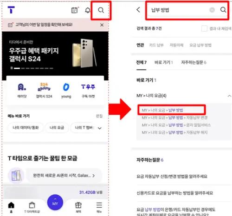Tap the search magnifier on home screen

point(101,10)
